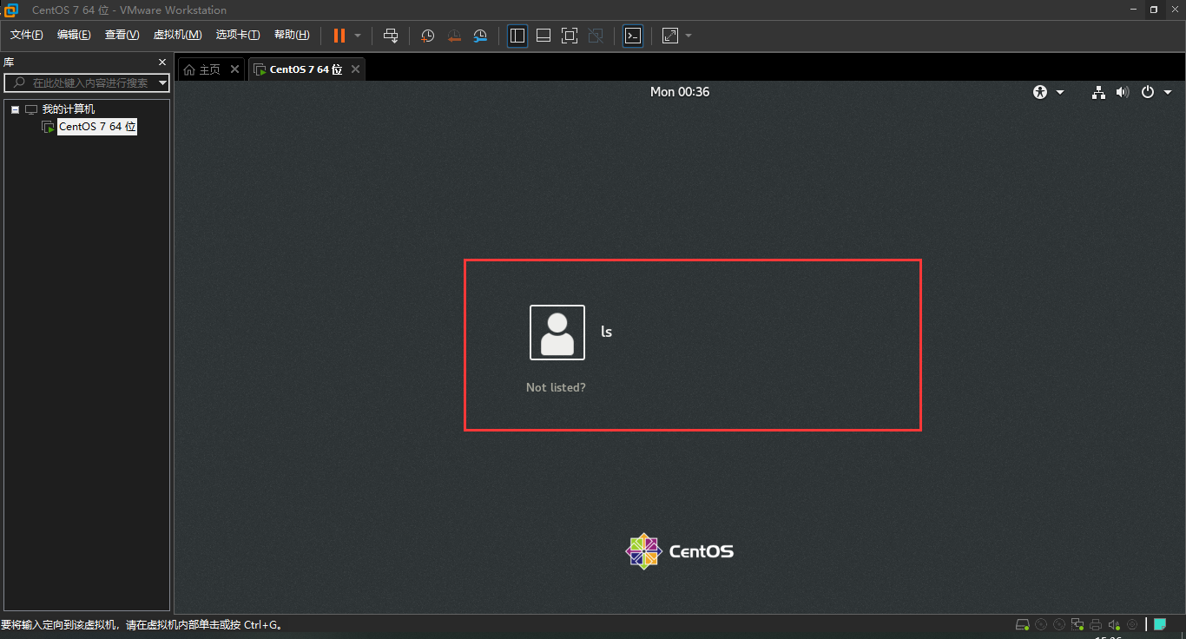Open the dropdown arrow beside the pause button
1186x639 pixels.
coord(358,36)
